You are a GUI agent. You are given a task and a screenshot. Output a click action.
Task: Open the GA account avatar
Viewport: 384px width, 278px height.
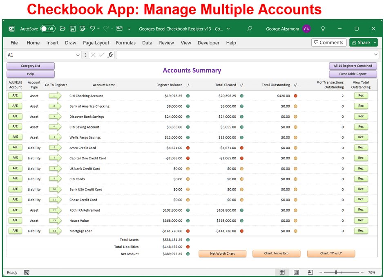point(307,29)
